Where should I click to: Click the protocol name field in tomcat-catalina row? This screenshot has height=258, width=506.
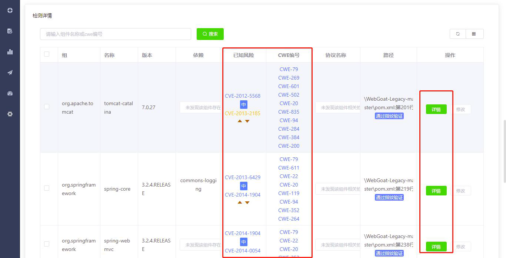pos(337,107)
